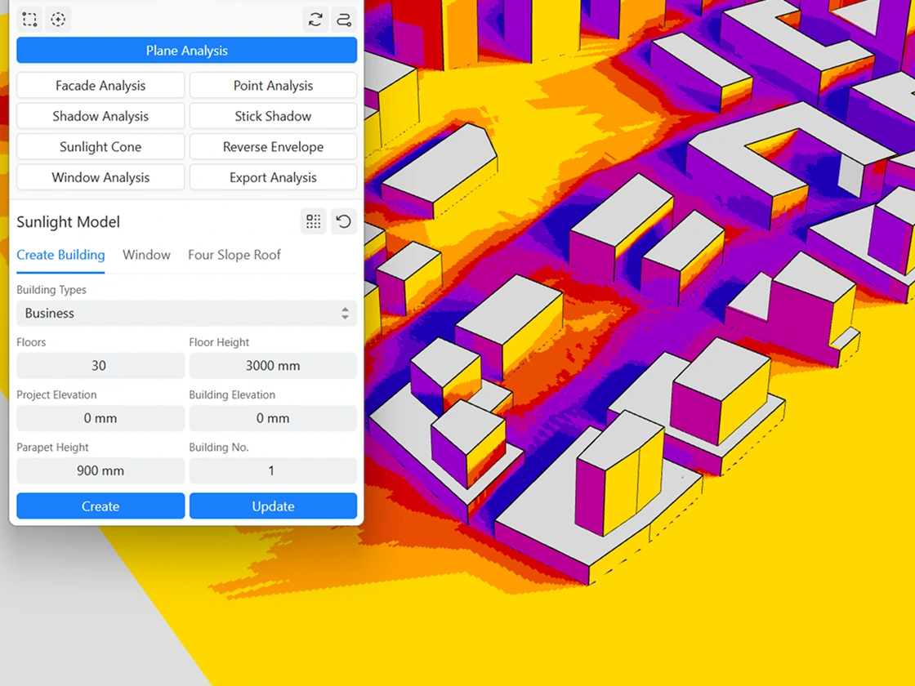Switch to the Window tab
The image size is (915, 686).
pos(146,255)
